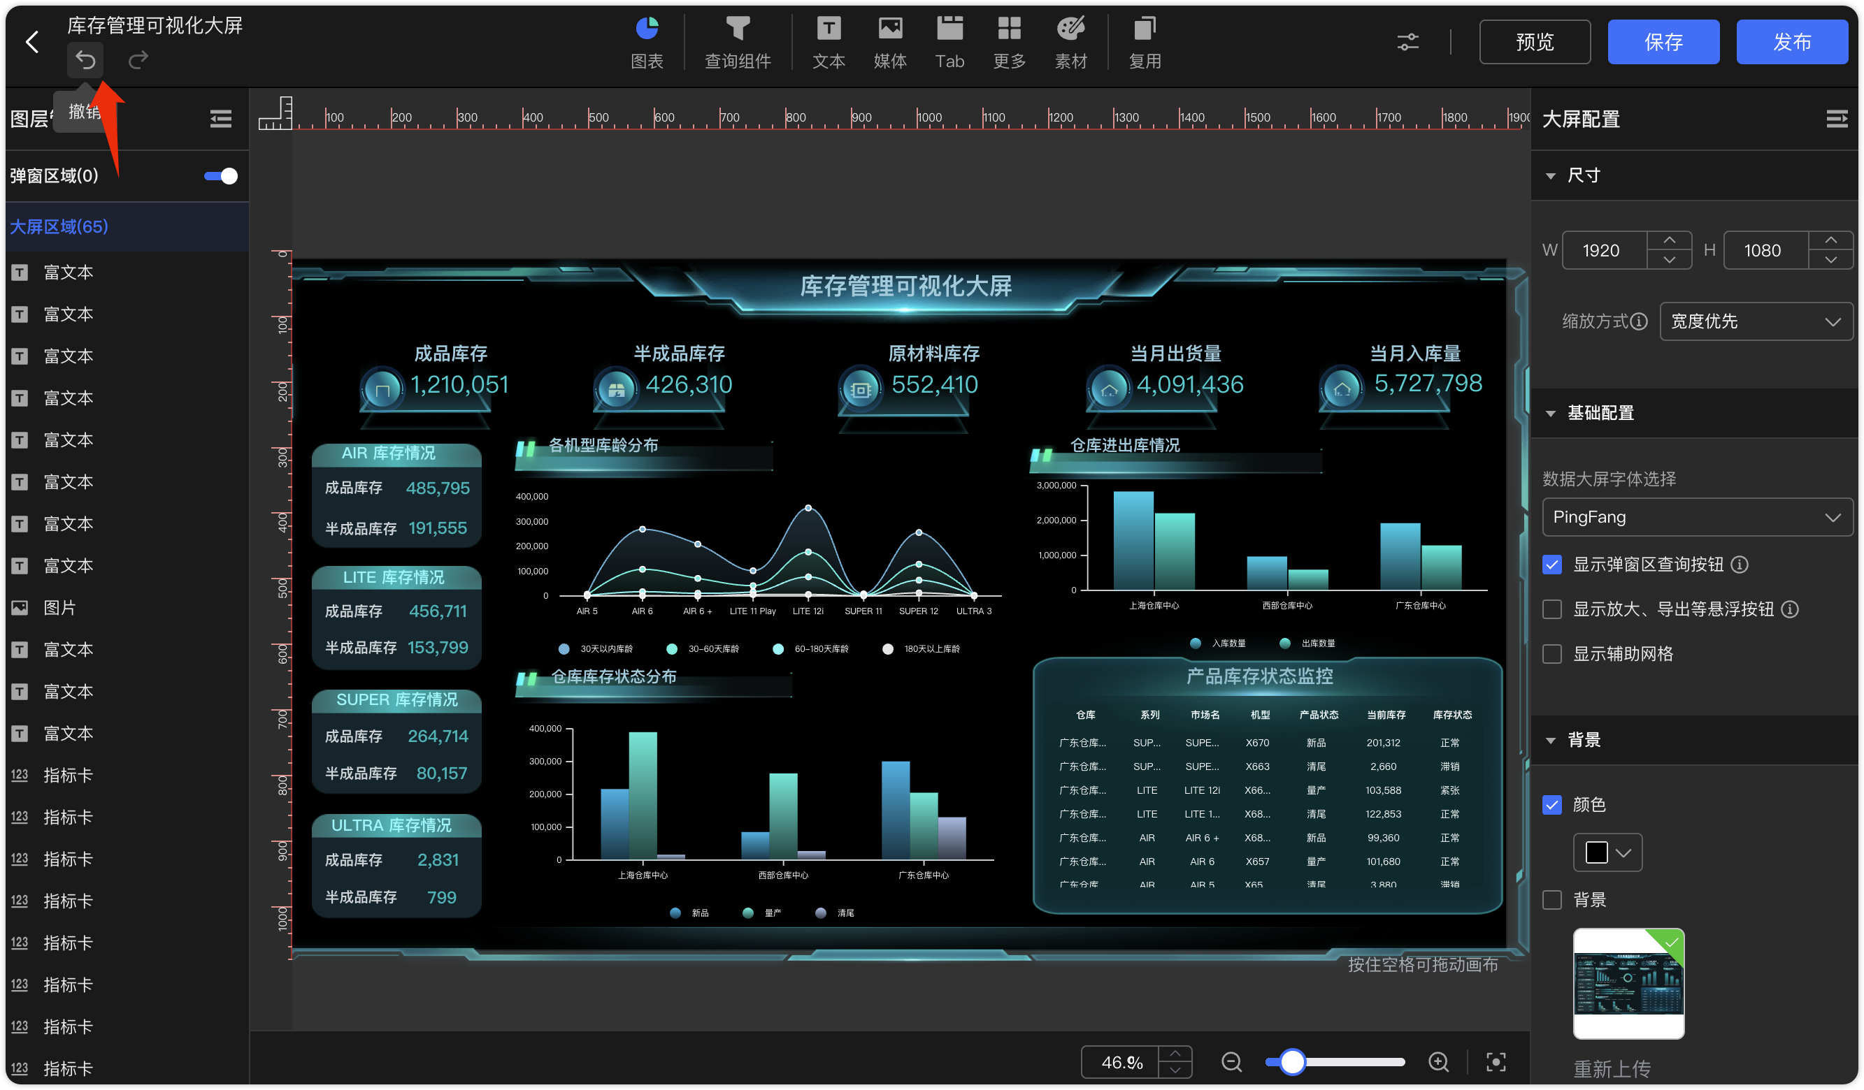Zoom out with the minus magnifier
Image resolution: width=1864 pixels, height=1090 pixels.
tap(1231, 1062)
